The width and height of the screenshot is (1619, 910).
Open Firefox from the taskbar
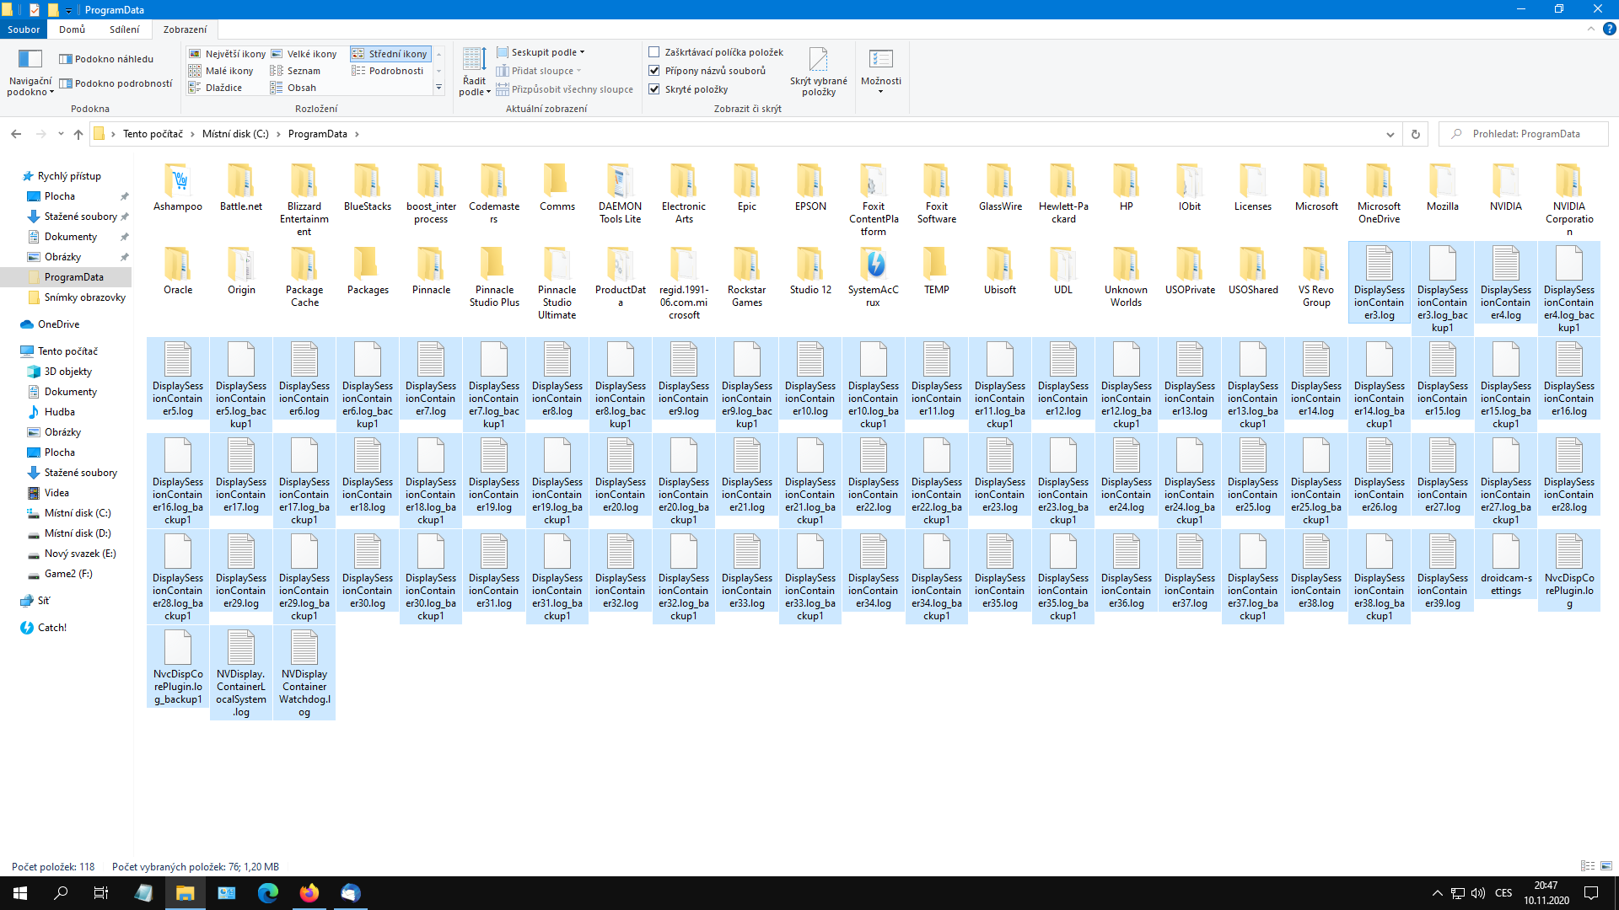309,893
